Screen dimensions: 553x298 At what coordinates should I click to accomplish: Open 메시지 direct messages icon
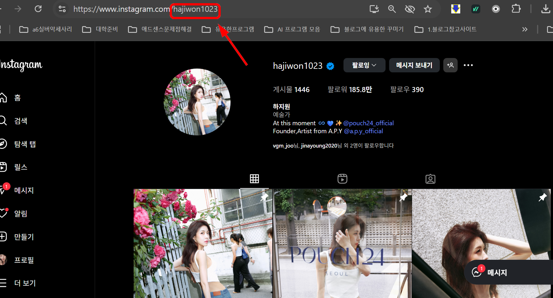click(3, 190)
